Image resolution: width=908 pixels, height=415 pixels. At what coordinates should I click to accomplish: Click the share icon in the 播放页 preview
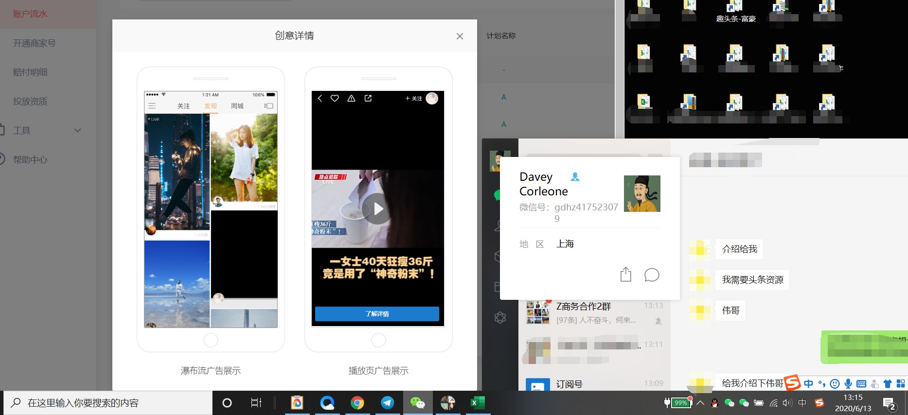(368, 98)
